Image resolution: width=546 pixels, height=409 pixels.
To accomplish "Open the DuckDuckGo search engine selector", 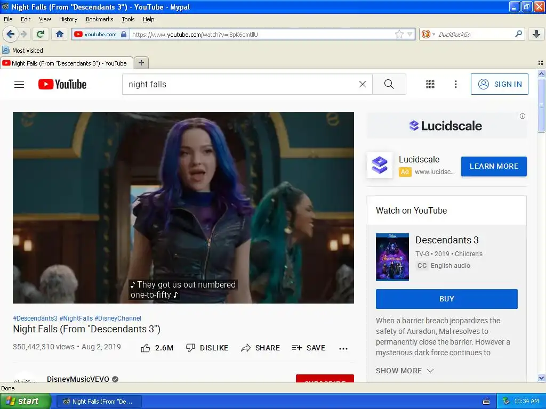I will 428,34.
